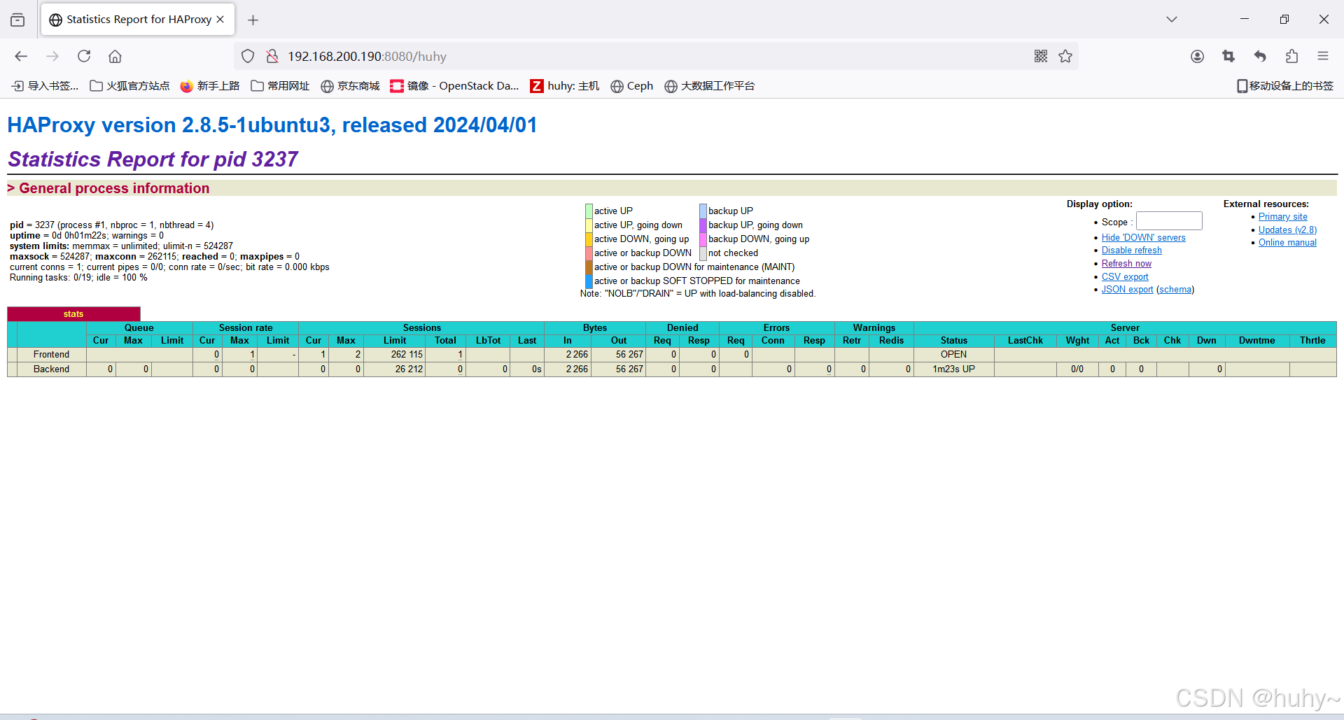Image resolution: width=1344 pixels, height=720 pixels.
Task: Click the orange active DOWN going up swatch
Action: [x=589, y=239]
